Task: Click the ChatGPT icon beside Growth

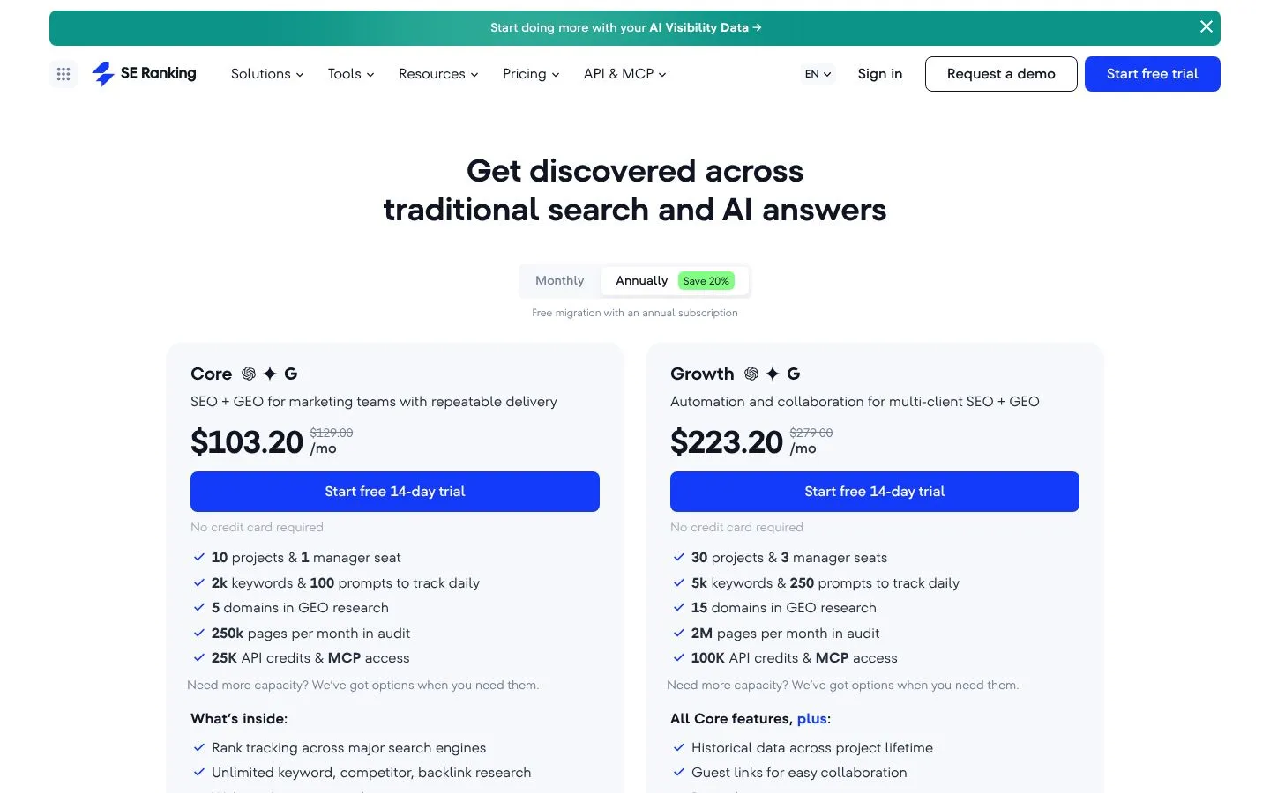Action: coord(751,374)
